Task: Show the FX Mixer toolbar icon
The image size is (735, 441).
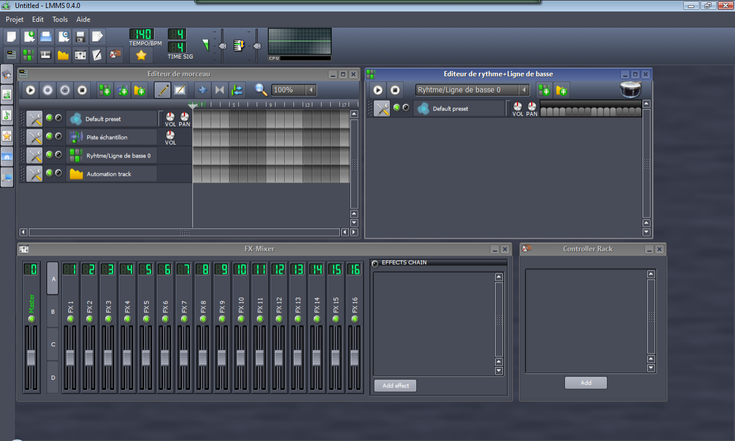Action: tap(80, 55)
